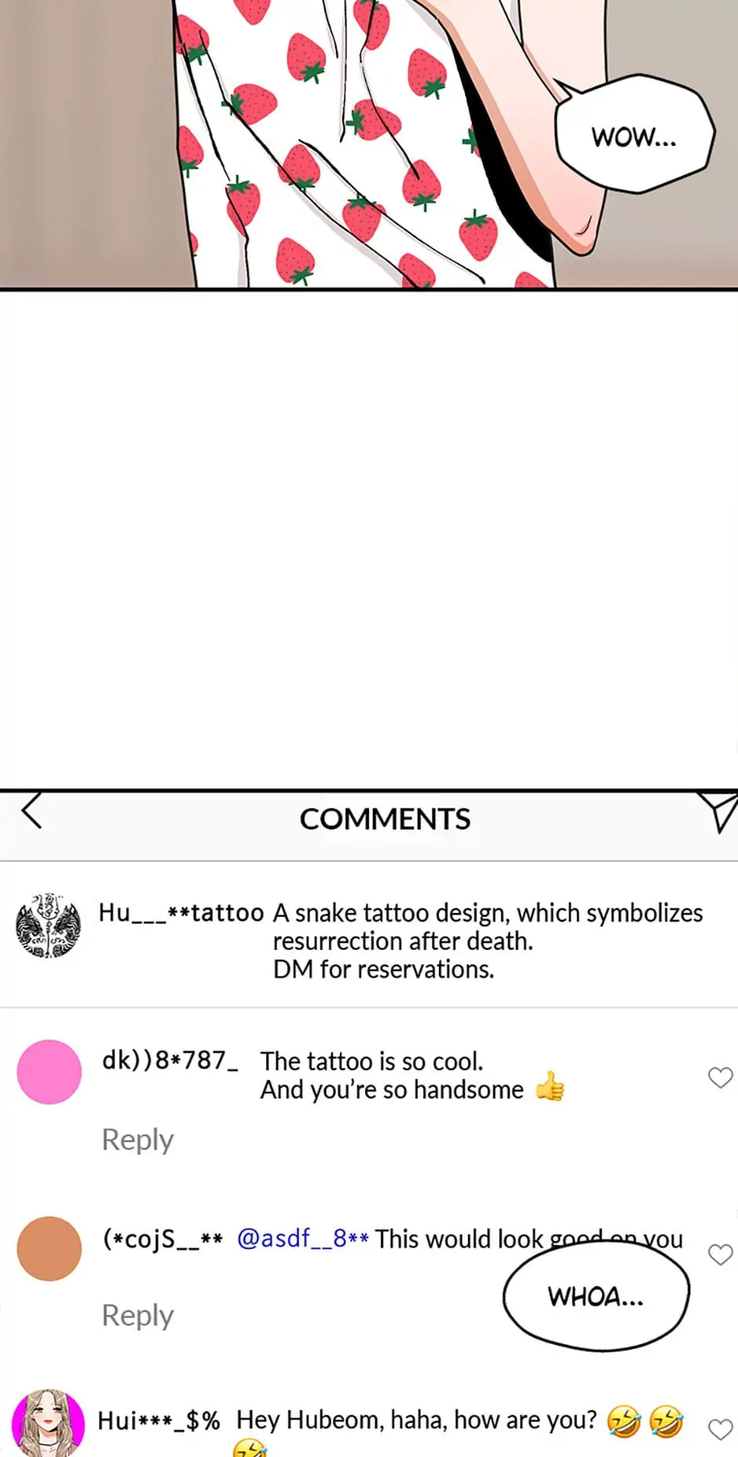Go back using the left arrow icon

click(x=31, y=812)
